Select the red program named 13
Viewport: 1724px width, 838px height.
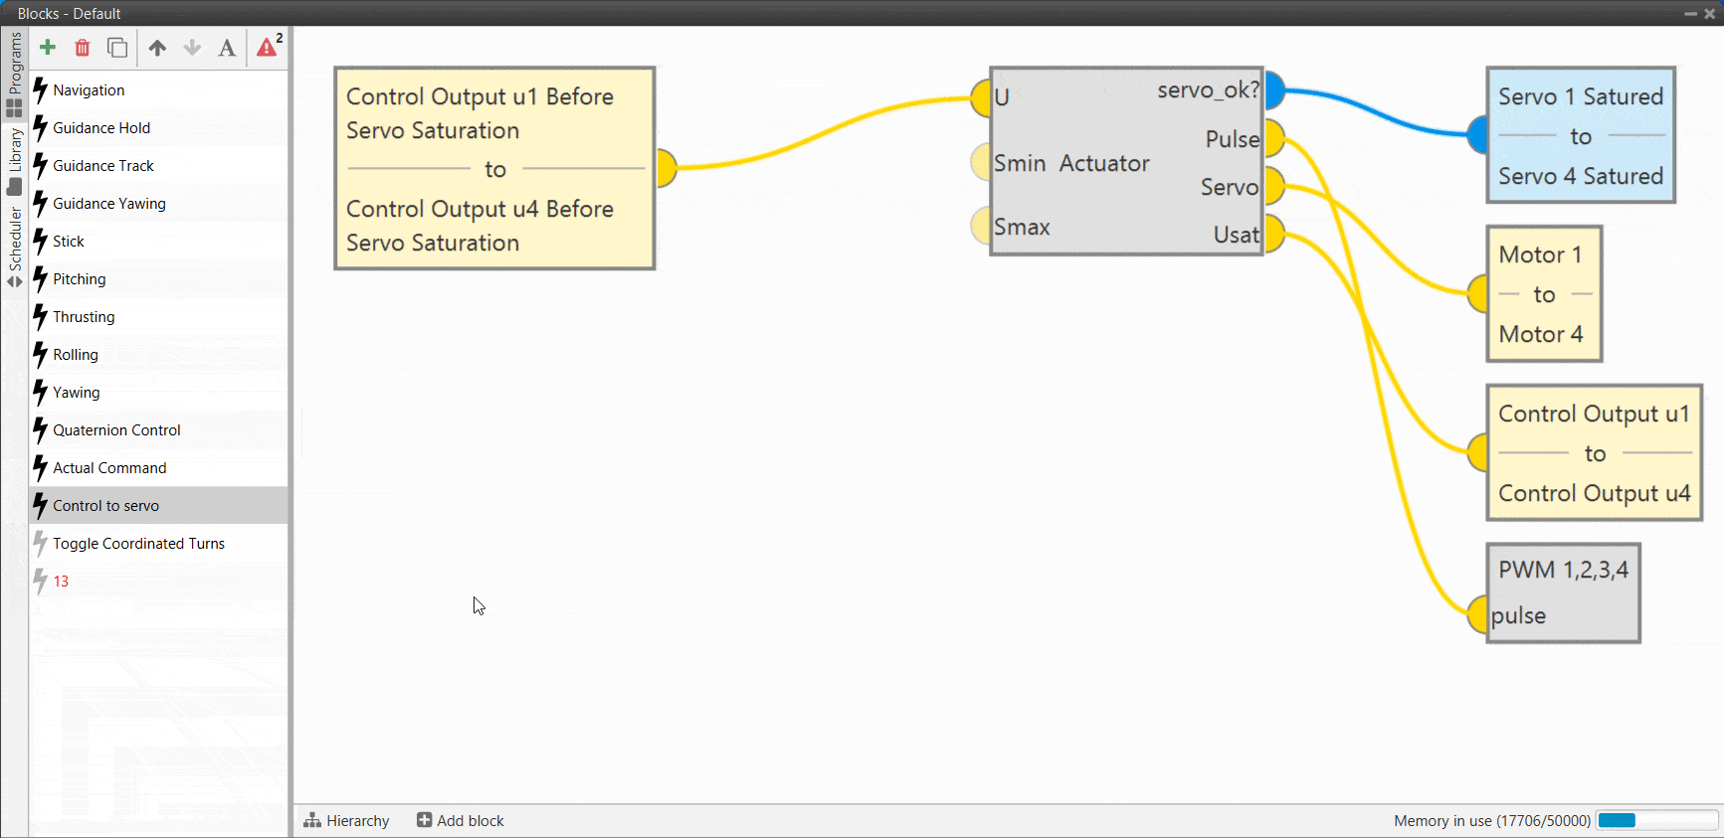point(61,582)
